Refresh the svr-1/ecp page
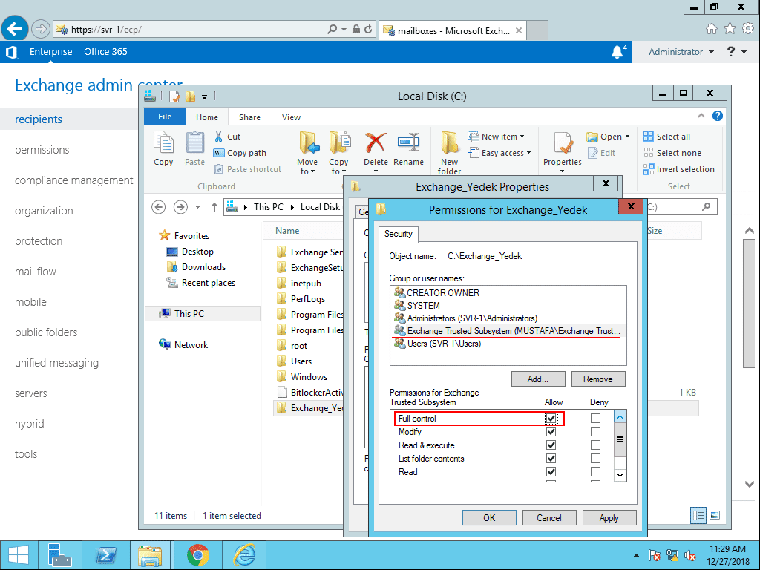760x570 pixels. coord(368,29)
